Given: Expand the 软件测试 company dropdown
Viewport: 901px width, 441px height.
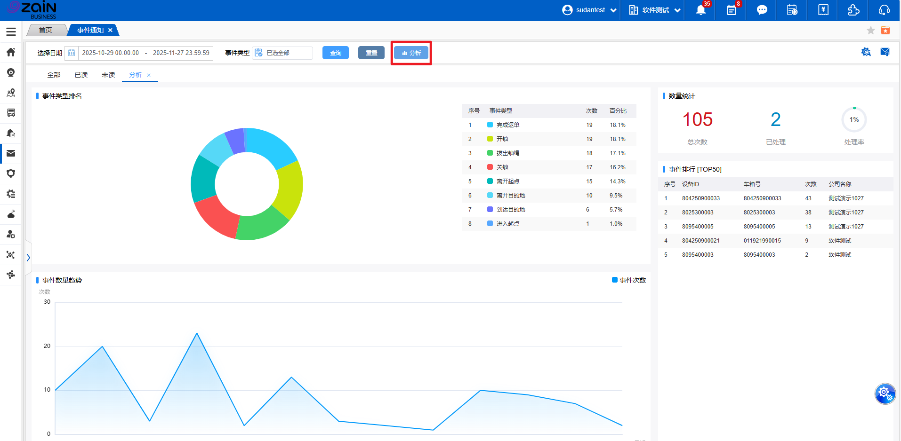Looking at the screenshot, I should tap(655, 10).
